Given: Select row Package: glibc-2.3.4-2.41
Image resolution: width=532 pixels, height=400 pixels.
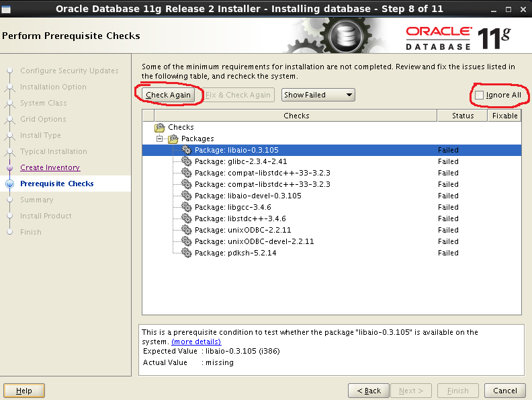Looking at the screenshot, I should click(331, 161).
